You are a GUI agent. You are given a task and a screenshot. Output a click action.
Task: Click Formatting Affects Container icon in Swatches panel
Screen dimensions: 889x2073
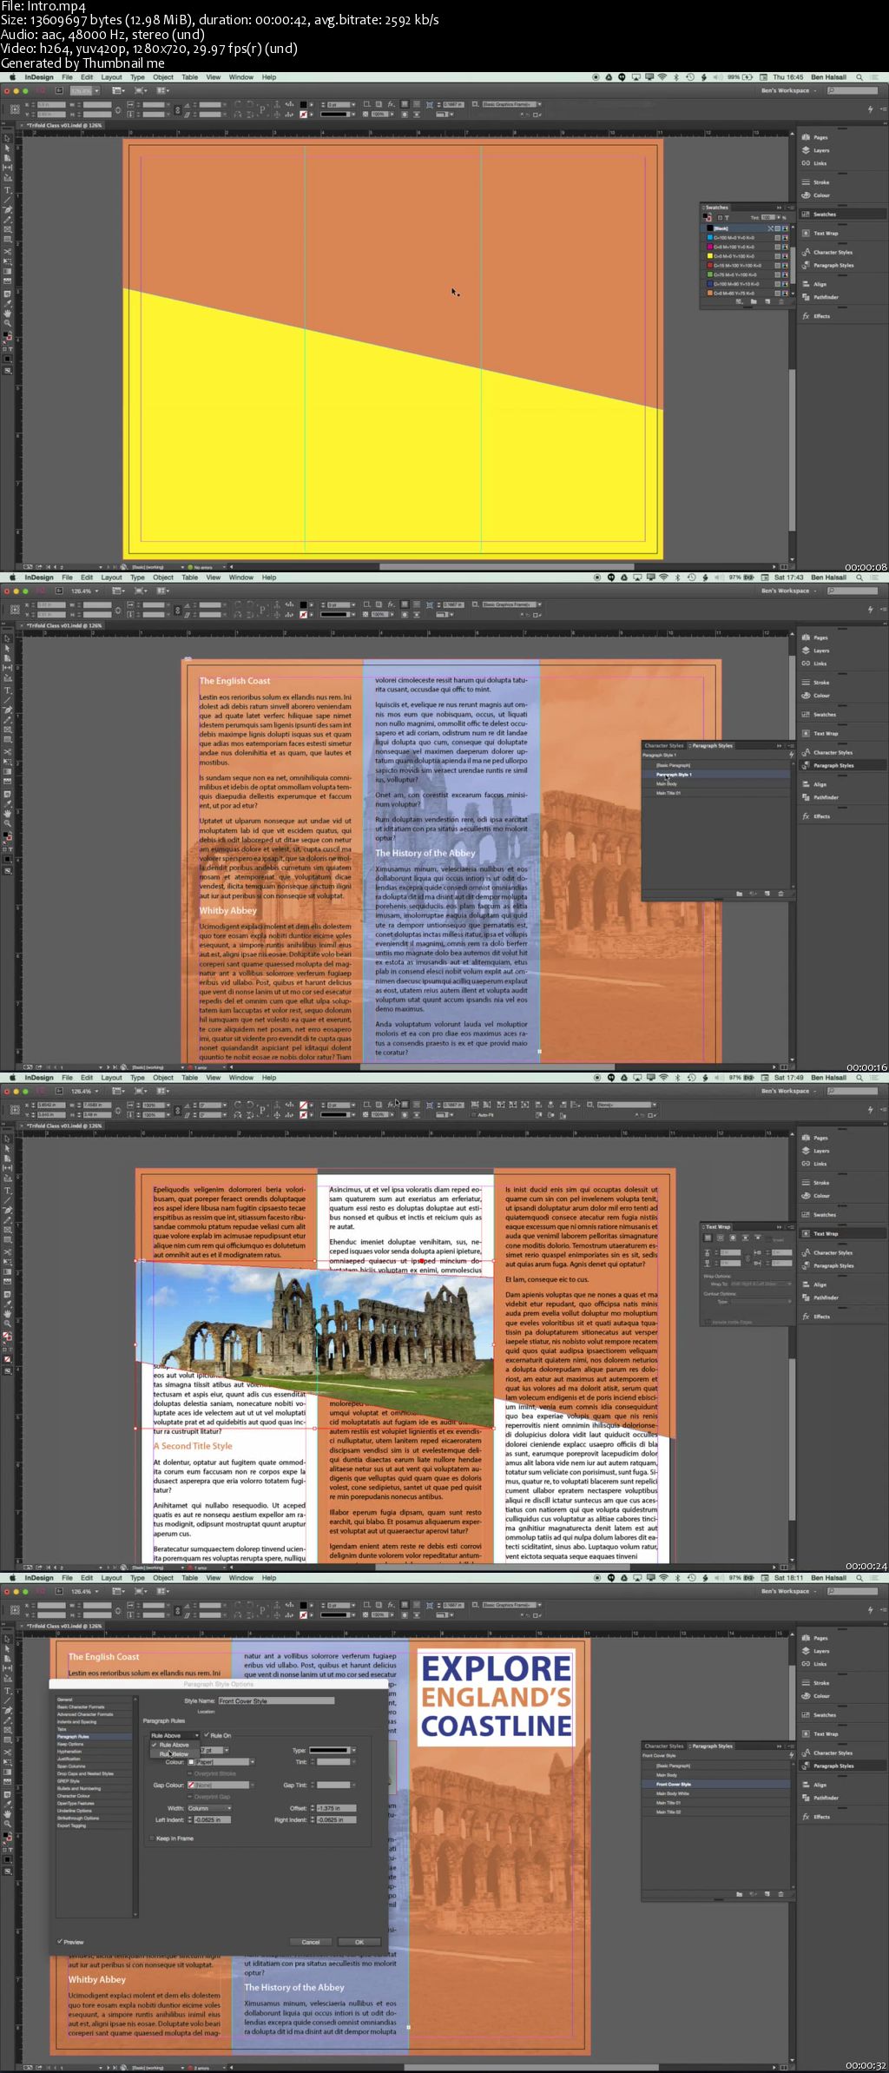720,218
